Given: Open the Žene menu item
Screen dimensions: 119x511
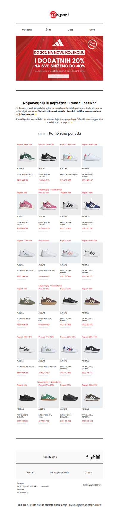Looking at the screenshot, I should [x=48, y=30].
